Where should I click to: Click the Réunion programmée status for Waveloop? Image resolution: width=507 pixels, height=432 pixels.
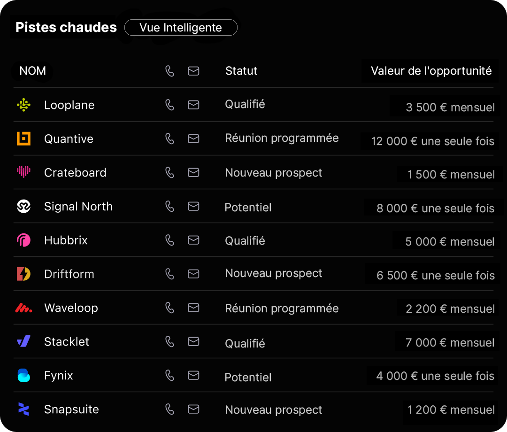(x=282, y=309)
